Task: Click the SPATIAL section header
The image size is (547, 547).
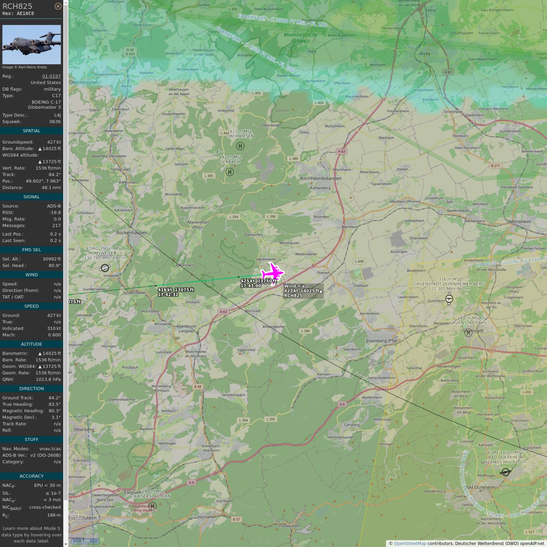Action: tap(32, 131)
